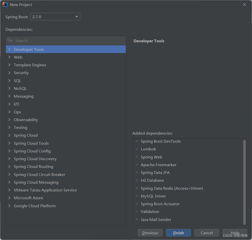252x240 pixels.
Task: Select MySQL Driver in added dependencies
Action: pos(153,196)
